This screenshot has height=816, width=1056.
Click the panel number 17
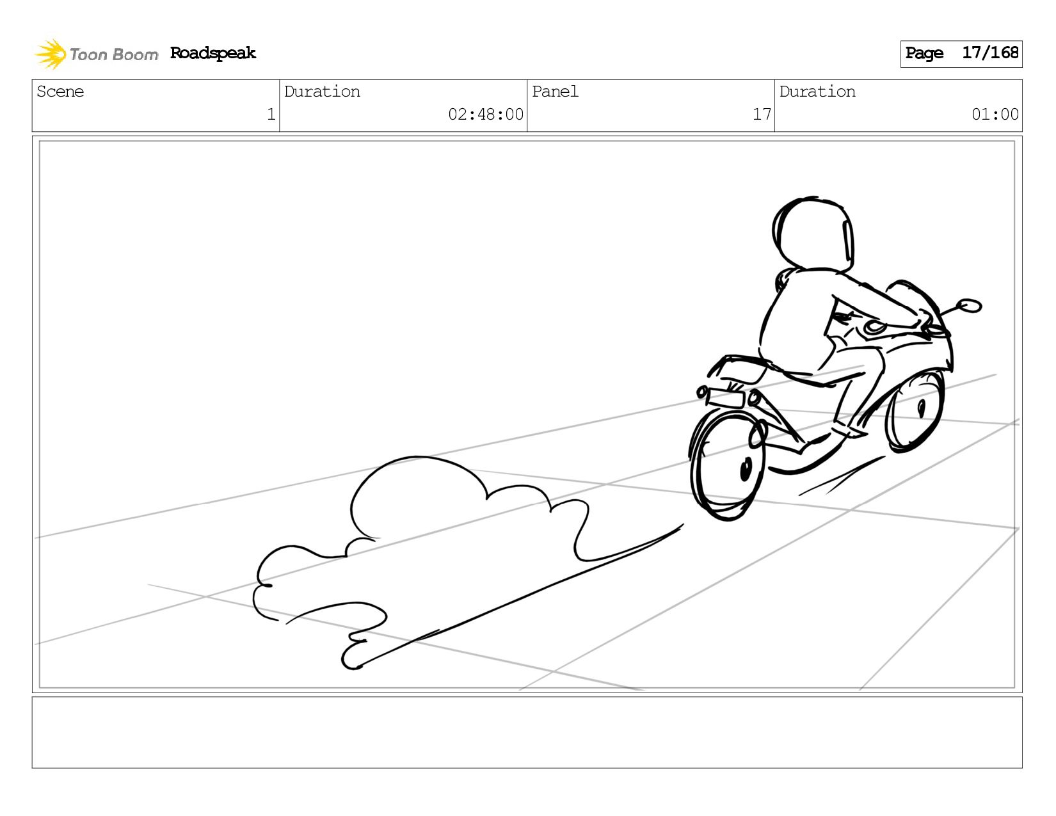point(762,115)
